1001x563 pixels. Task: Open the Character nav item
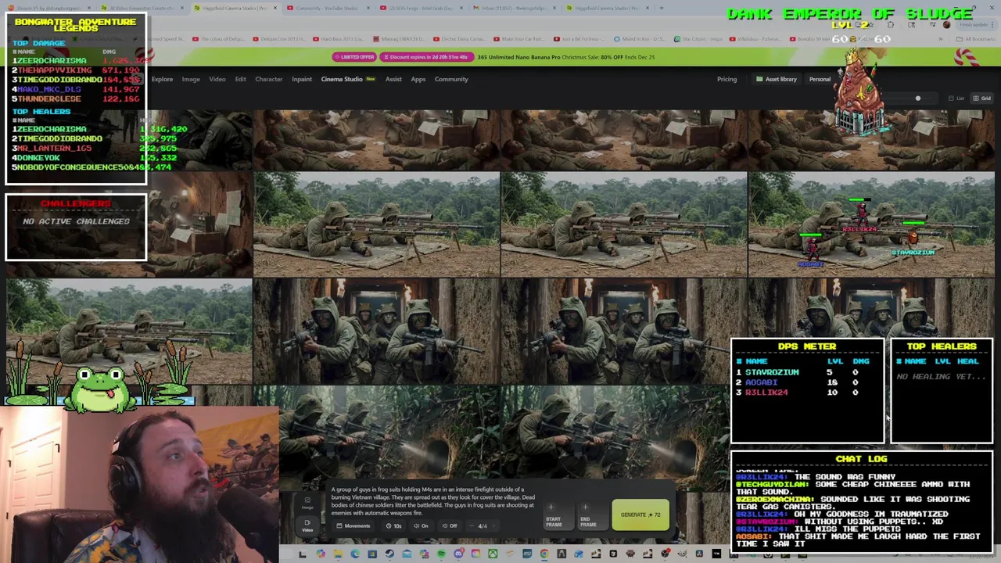268,79
